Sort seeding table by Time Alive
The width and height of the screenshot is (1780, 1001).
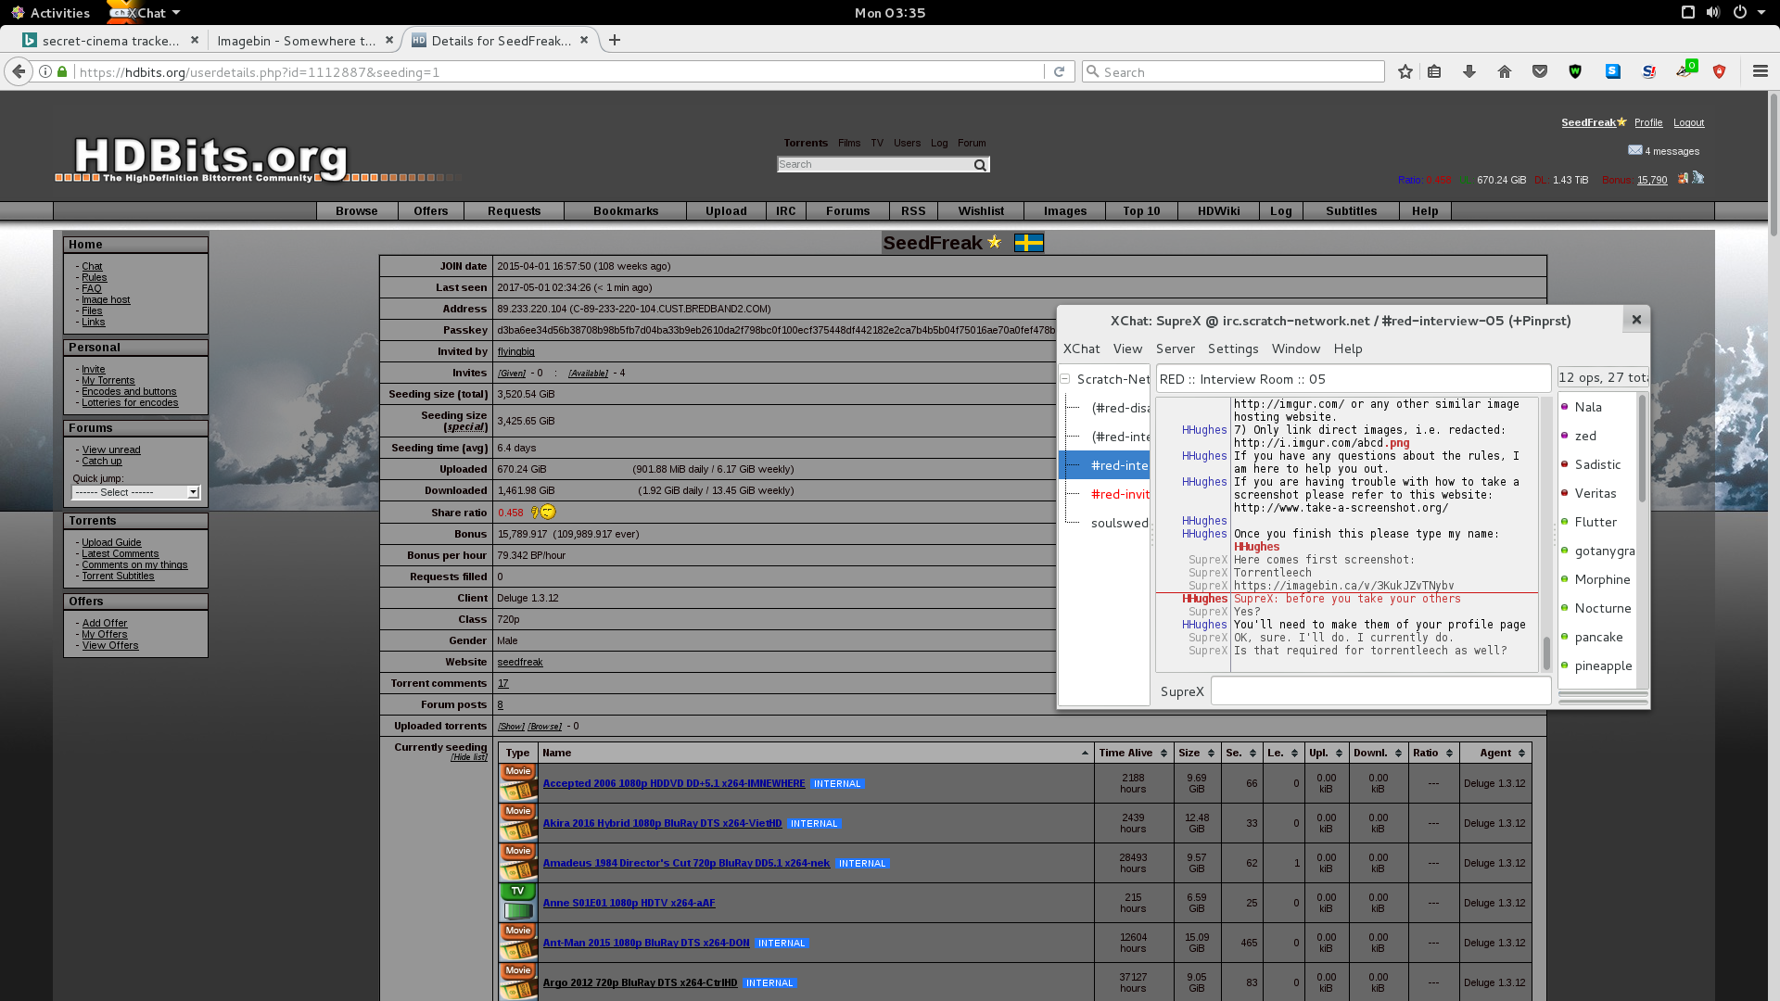[x=1135, y=753]
